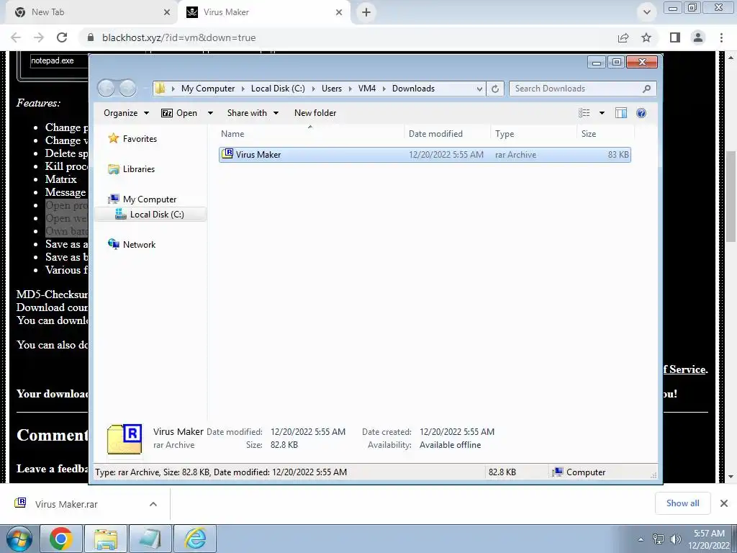Click Favorites in the navigation pane
The height and width of the screenshot is (553, 737).
(140, 139)
